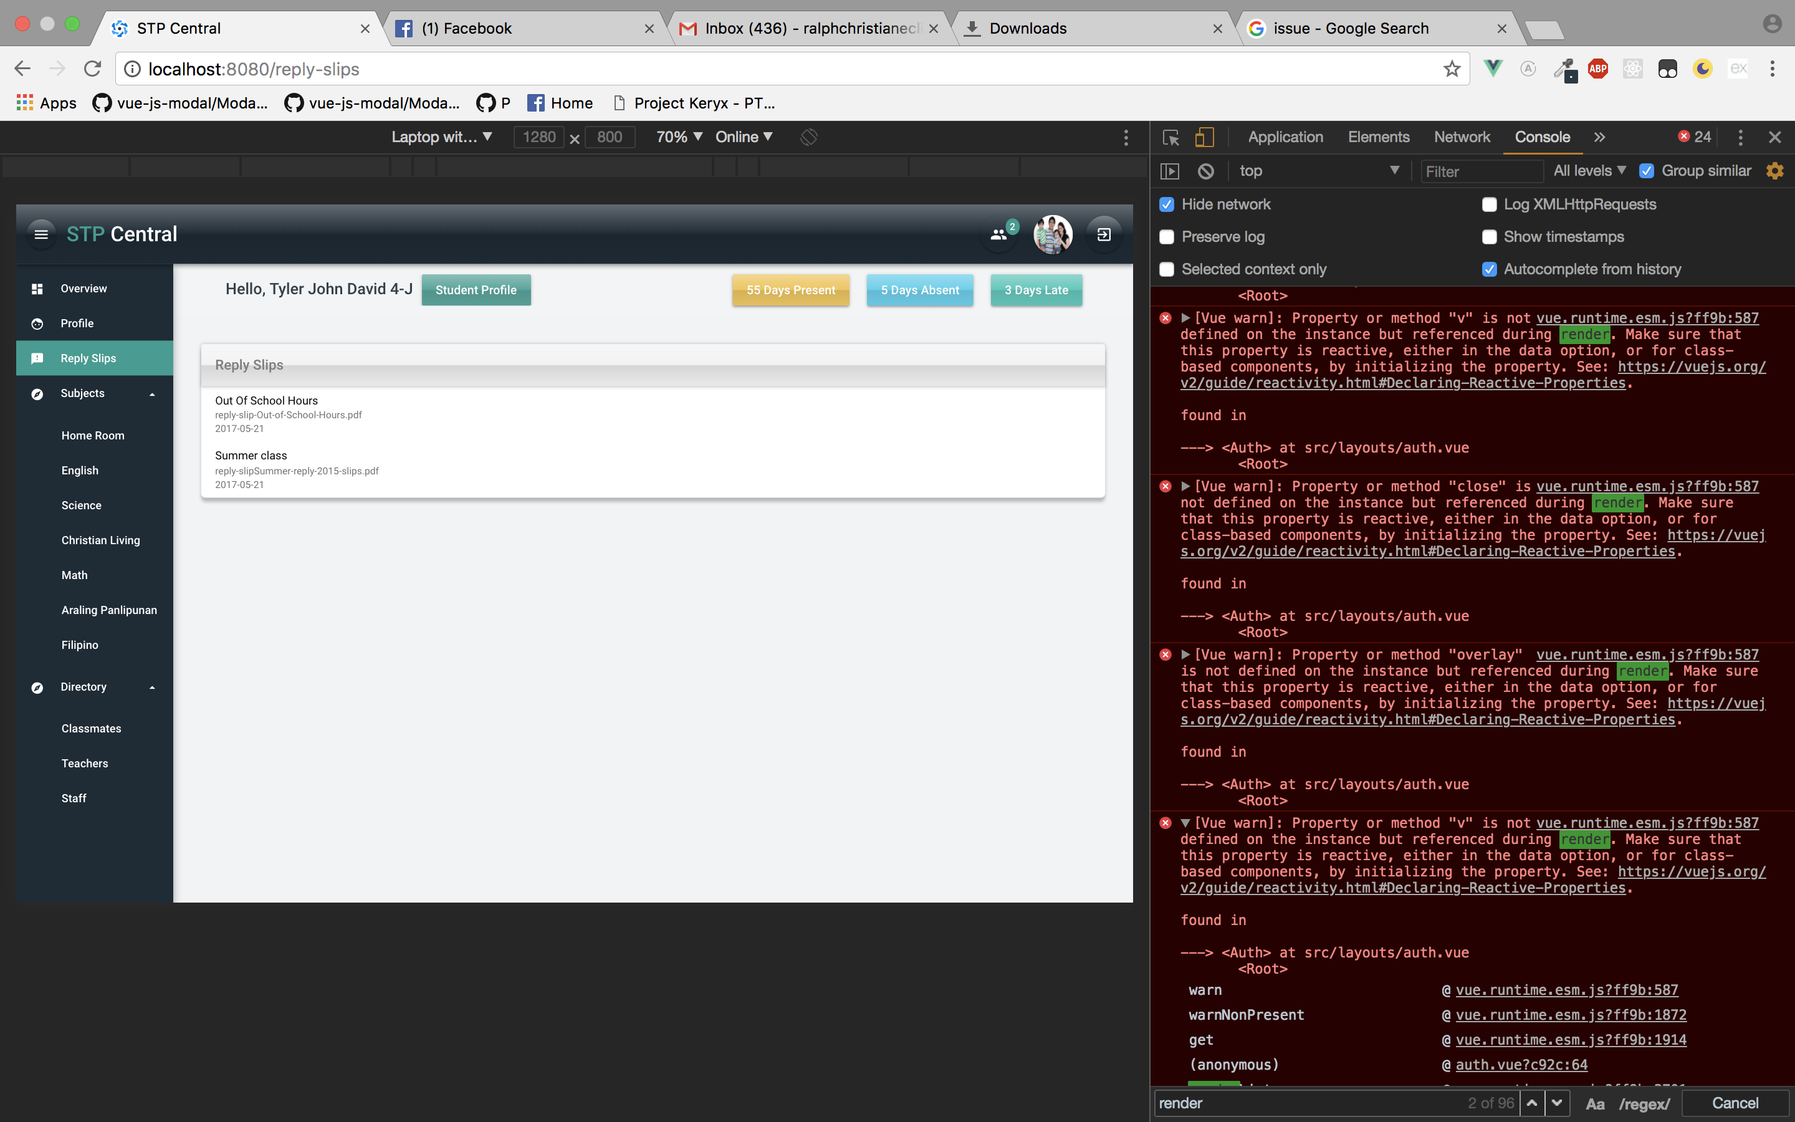Switch to the Downloads browser tab

click(1038, 28)
